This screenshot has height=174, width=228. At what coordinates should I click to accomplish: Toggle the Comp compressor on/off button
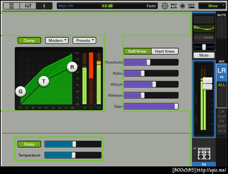29,40
